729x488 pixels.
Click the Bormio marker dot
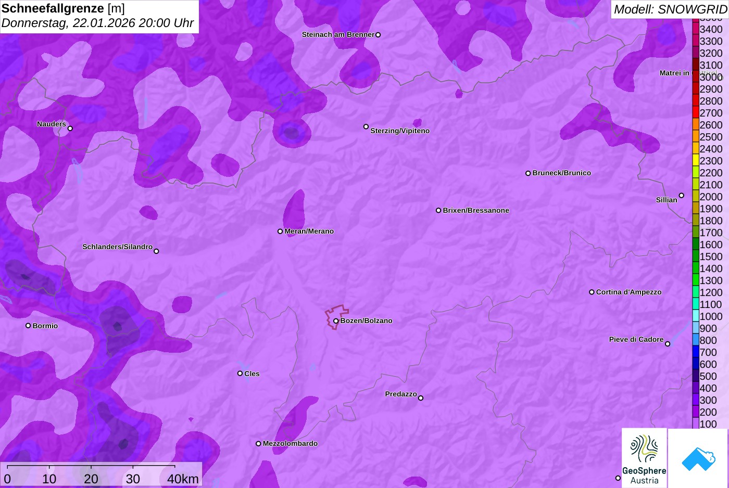pyautogui.click(x=28, y=326)
